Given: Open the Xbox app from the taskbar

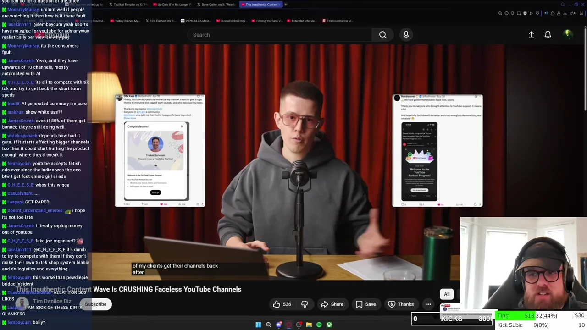Looking at the screenshot, I should [x=329, y=324].
